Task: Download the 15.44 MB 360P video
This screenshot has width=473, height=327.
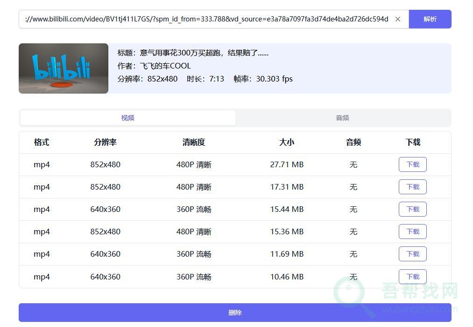Action: tap(412, 209)
